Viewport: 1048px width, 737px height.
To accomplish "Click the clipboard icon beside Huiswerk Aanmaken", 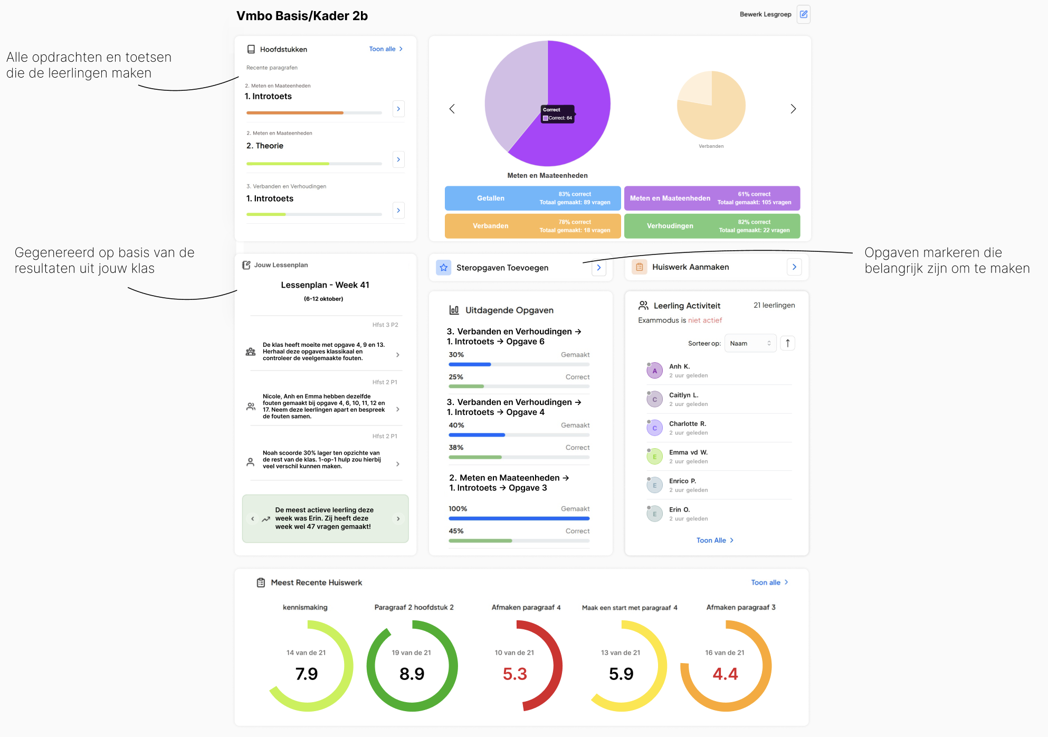I will click(639, 267).
